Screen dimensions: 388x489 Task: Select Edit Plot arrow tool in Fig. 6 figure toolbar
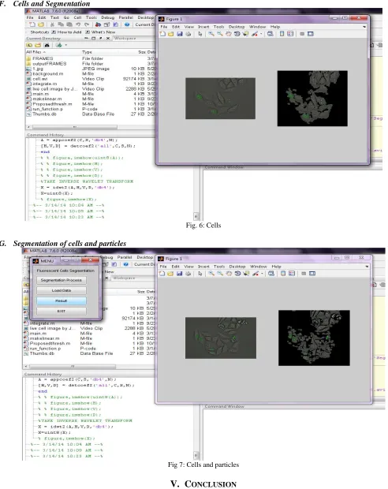pyautogui.click(x=200, y=34)
